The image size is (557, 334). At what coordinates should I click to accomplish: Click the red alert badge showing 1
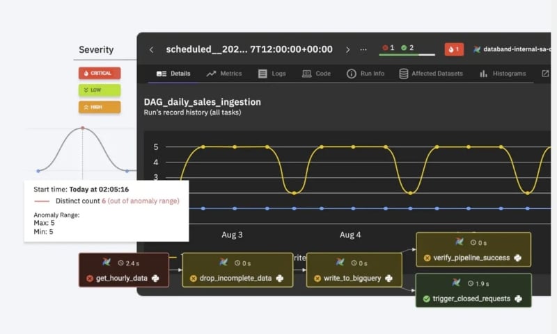coord(454,49)
